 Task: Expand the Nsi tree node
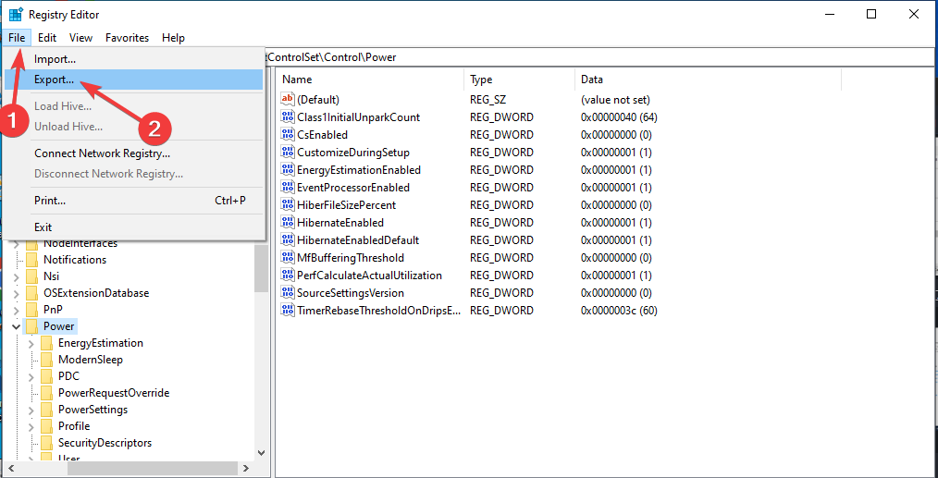(16, 276)
